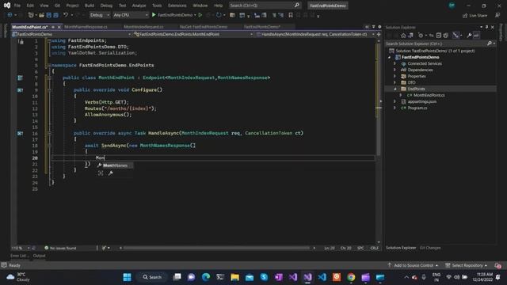
Task: Click the split editor icon
Action: (379, 34)
